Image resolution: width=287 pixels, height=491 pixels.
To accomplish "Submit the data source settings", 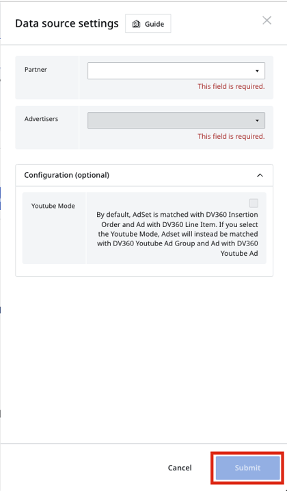I will tap(247, 468).
